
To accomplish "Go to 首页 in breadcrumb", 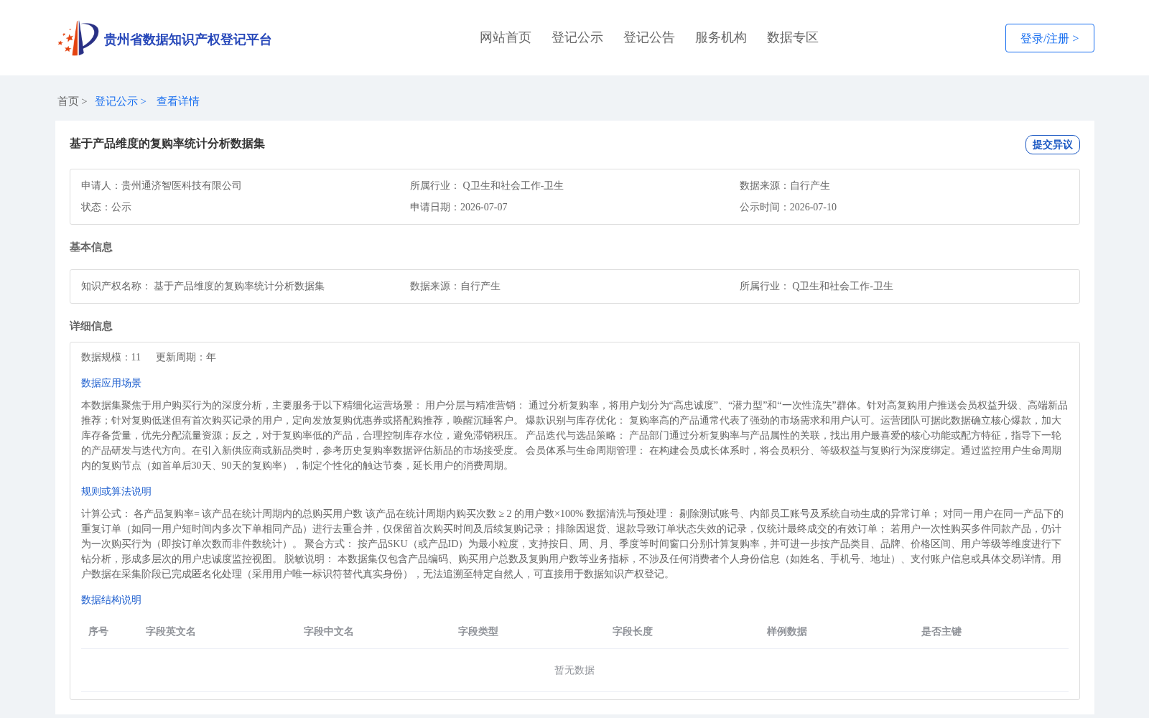I will pyautogui.click(x=68, y=101).
